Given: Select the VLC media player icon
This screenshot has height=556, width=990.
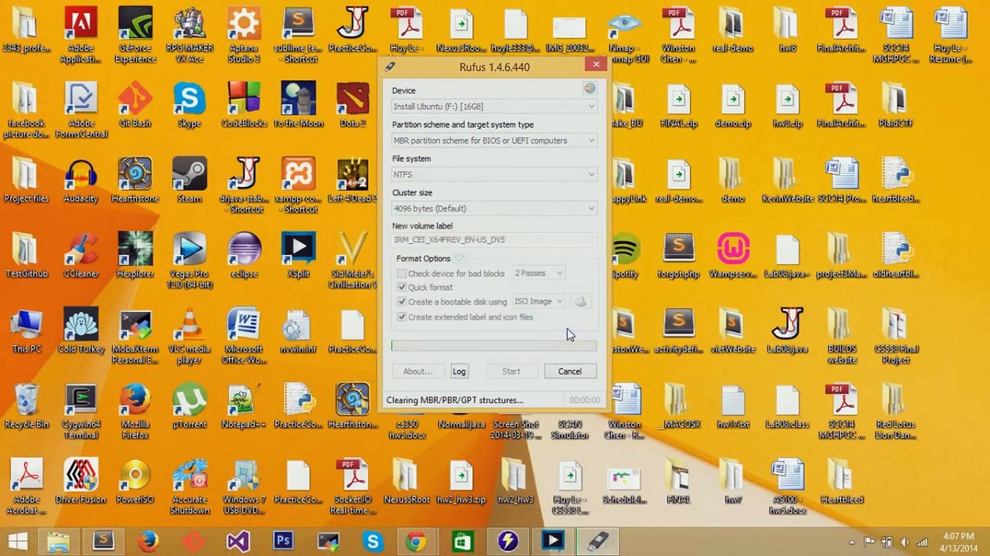Looking at the screenshot, I should tap(189, 337).
